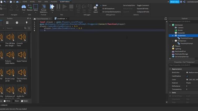Click Toggle Comment action
Screen dimensions: 198x111
[x=143, y=6]
